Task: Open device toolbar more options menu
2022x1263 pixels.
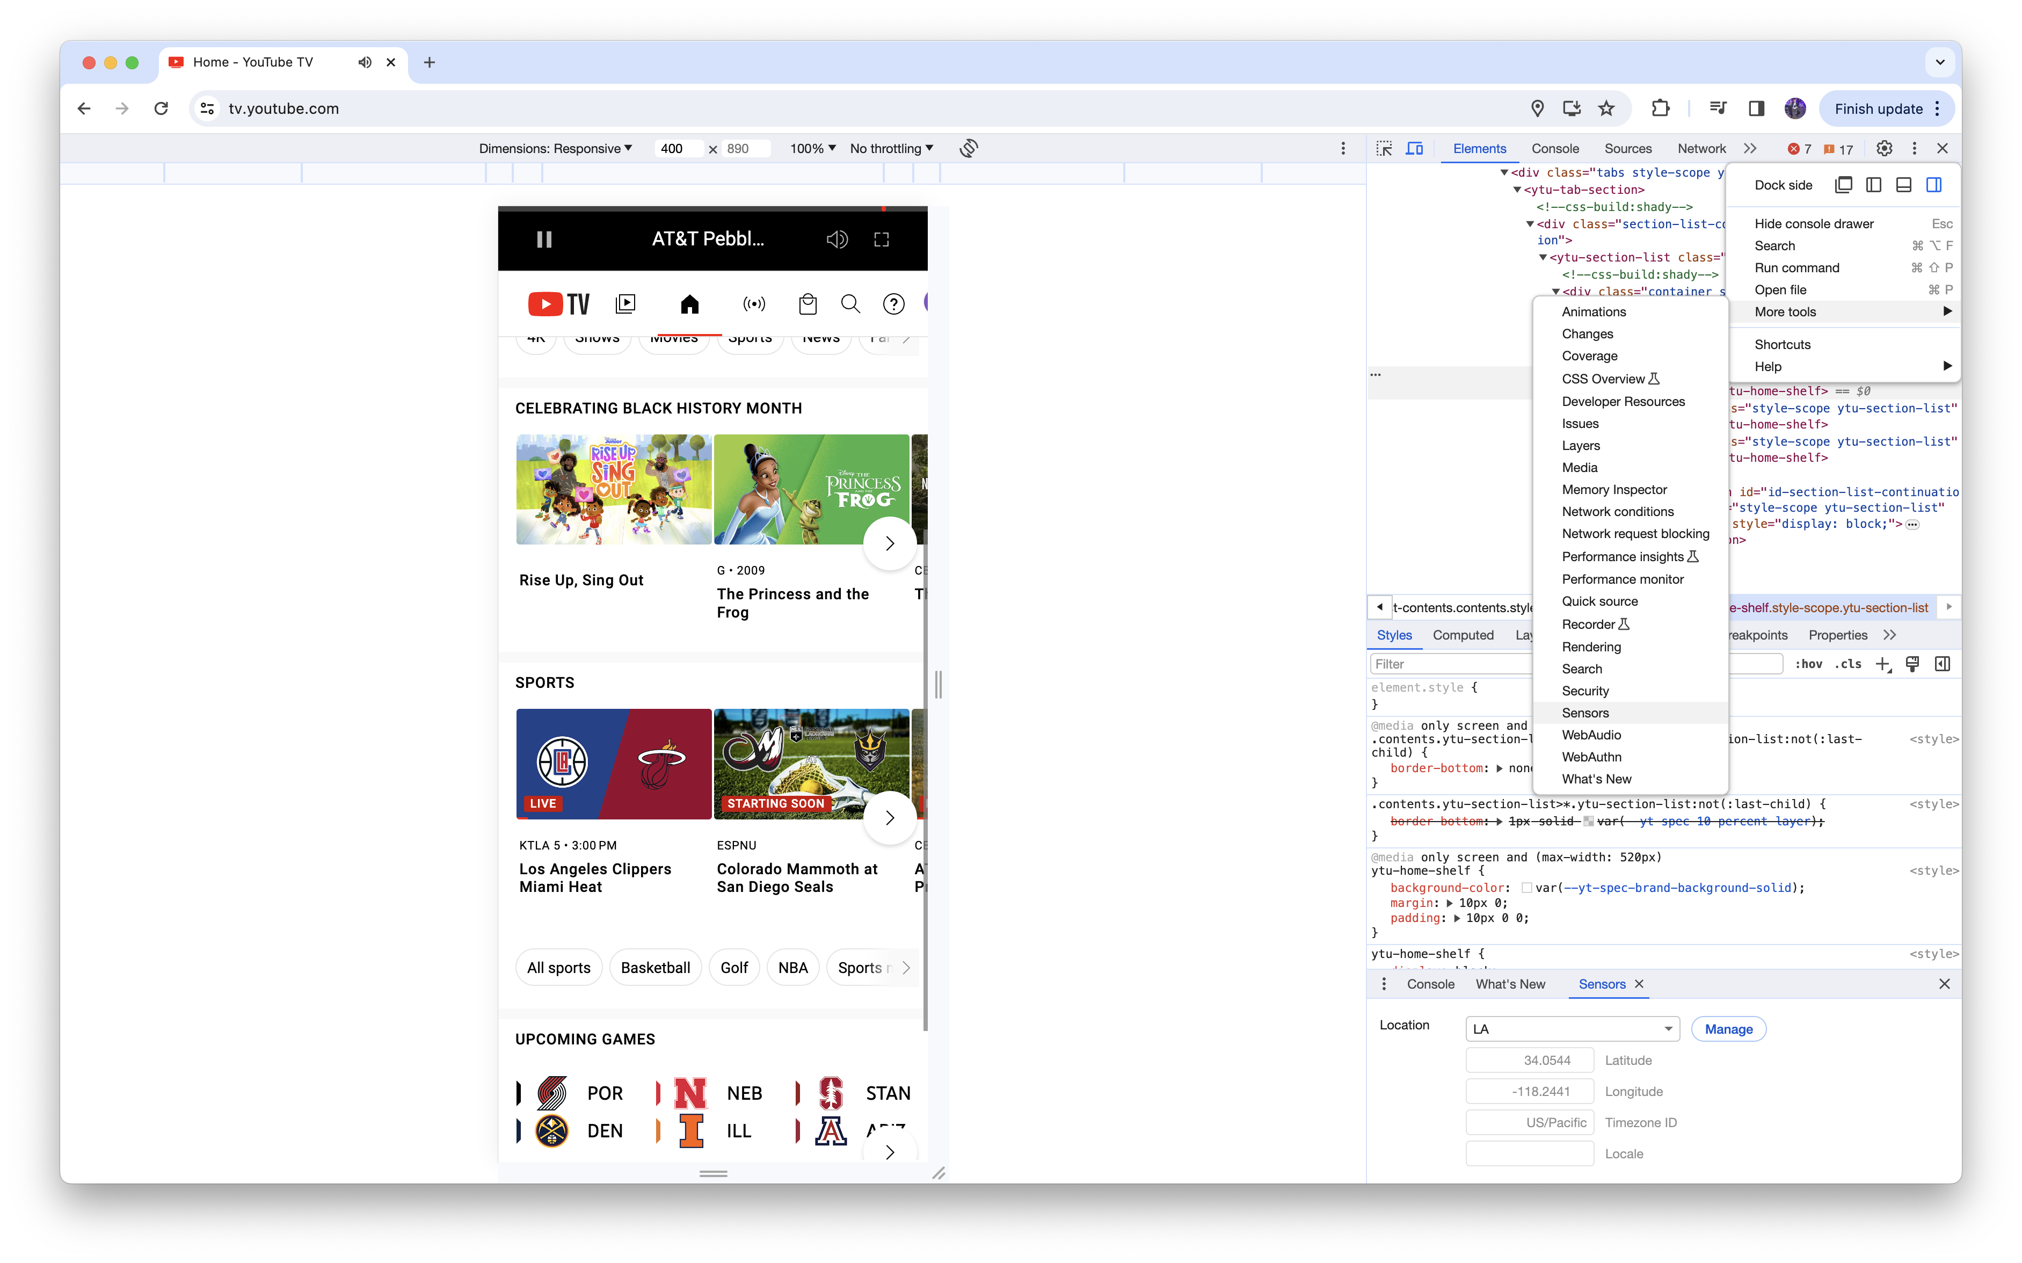Action: pyautogui.click(x=1342, y=149)
